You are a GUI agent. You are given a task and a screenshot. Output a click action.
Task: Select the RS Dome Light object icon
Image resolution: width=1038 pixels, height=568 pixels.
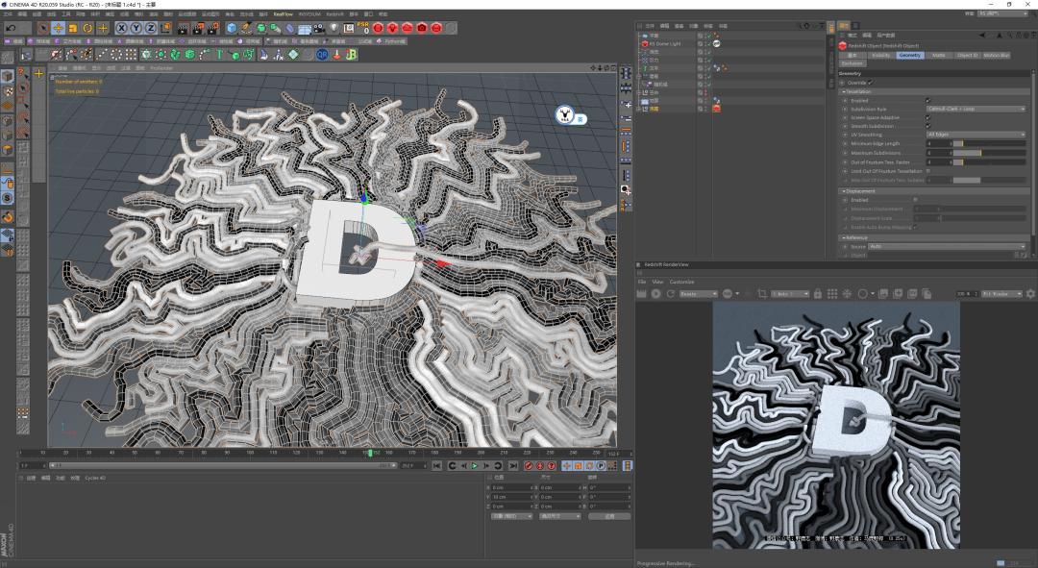[647, 44]
